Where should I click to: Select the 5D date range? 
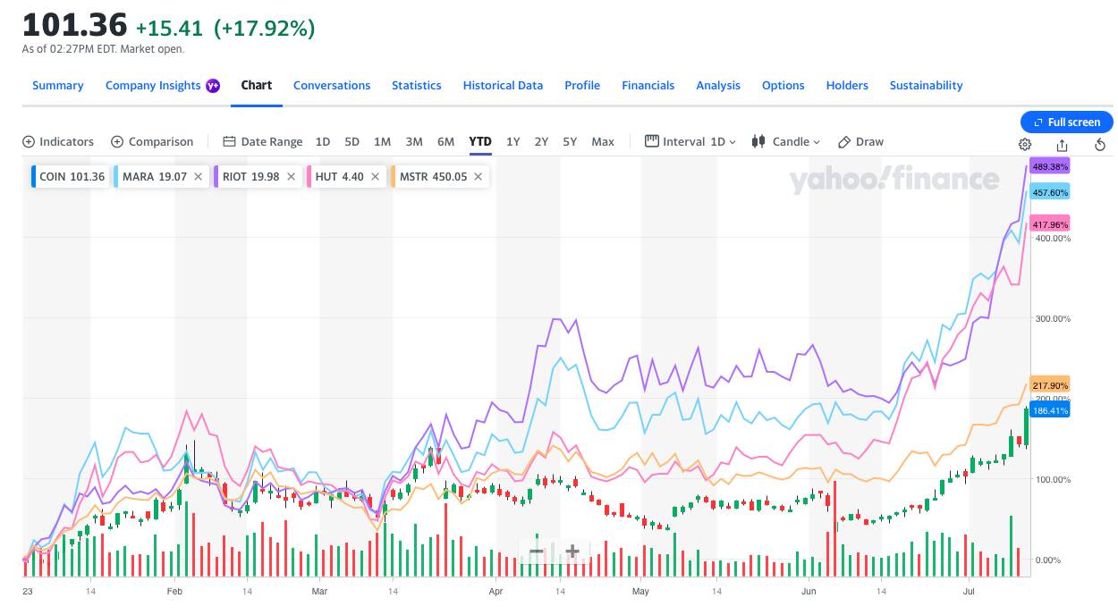pyautogui.click(x=351, y=141)
